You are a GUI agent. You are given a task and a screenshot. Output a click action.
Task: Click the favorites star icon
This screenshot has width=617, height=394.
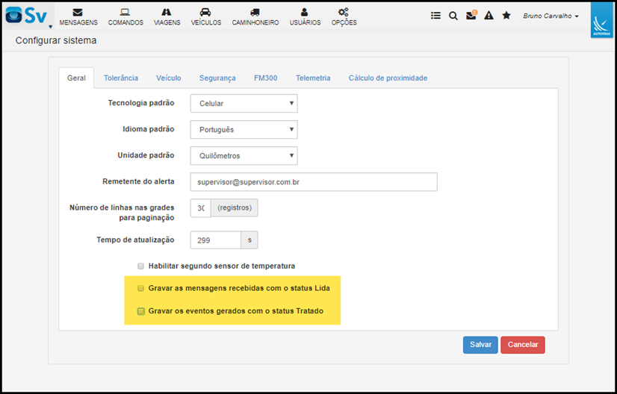pos(506,16)
